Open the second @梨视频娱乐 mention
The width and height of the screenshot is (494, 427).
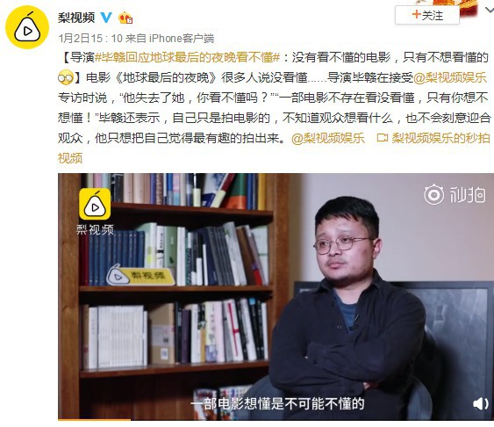click(328, 138)
